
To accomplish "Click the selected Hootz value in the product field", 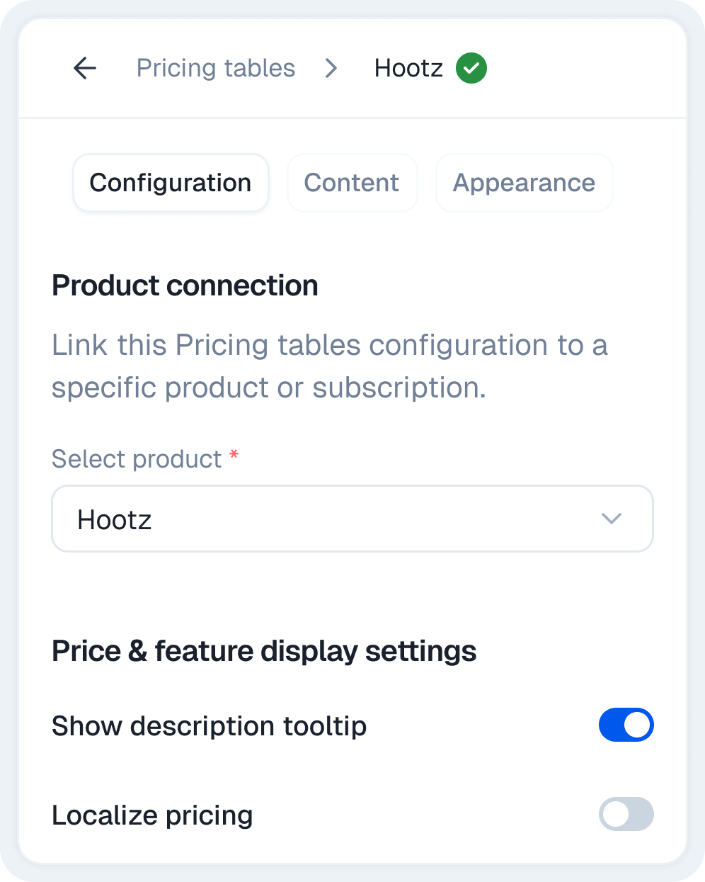I will [115, 520].
